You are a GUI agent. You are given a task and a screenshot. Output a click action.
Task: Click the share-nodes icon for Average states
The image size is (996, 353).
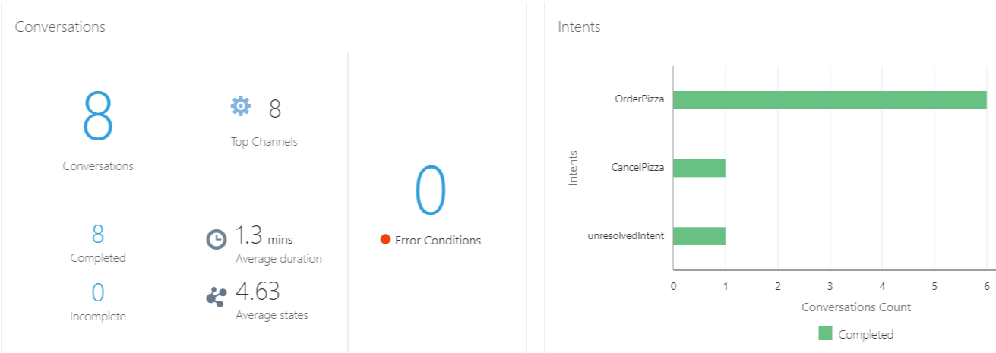pyautogui.click(x=217, y=297)
